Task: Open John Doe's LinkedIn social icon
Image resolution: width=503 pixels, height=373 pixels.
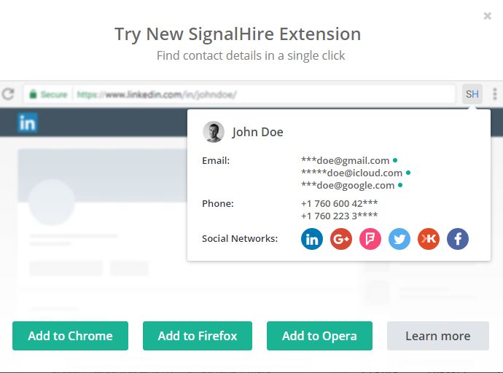Action: [x=312, y=239]
